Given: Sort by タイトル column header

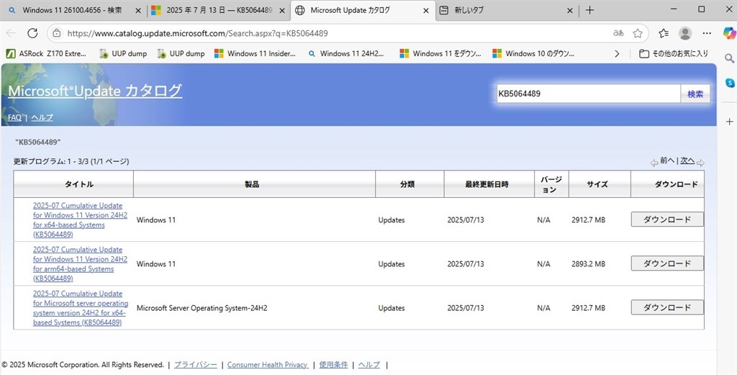Looking at the screenshot, I should click(79, 184).
